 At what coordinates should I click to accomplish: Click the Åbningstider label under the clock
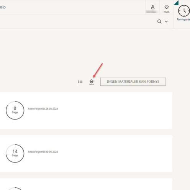(183, 20)
